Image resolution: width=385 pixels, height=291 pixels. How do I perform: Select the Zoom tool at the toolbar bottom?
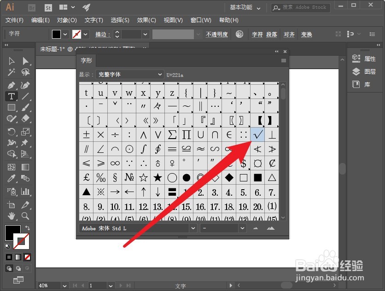[25, 215]
